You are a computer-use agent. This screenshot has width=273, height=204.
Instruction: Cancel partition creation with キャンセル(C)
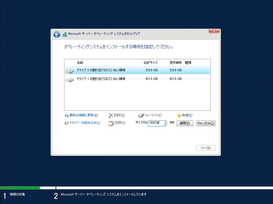pos(206,123)
